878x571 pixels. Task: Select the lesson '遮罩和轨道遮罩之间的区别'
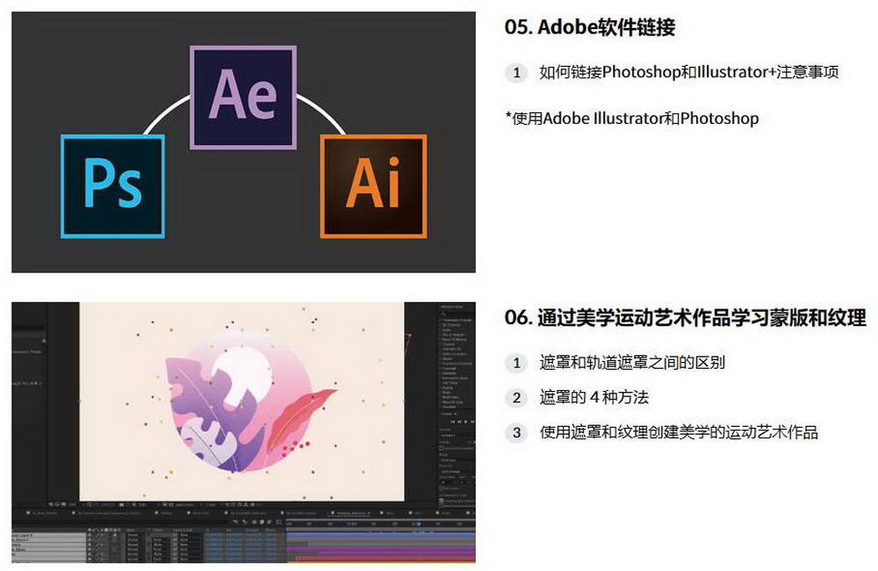(632, 363)
